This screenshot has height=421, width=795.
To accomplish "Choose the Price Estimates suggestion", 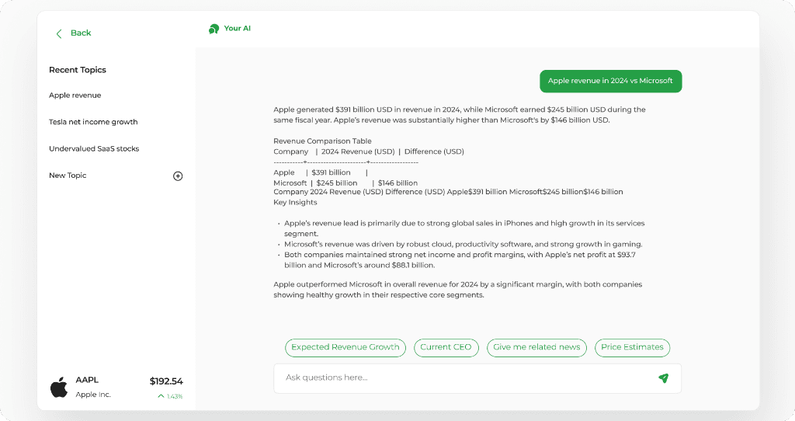I will pyautogui.click(x=632, y=347).
